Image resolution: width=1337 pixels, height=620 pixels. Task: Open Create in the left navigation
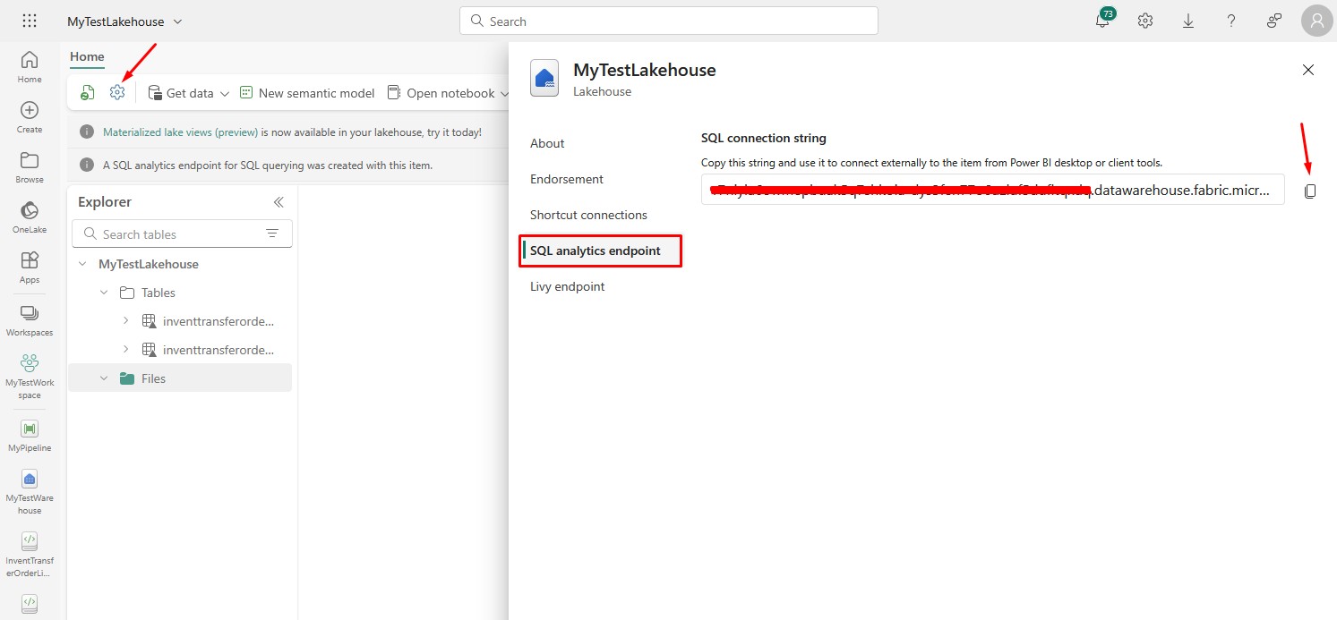(30, 117)
